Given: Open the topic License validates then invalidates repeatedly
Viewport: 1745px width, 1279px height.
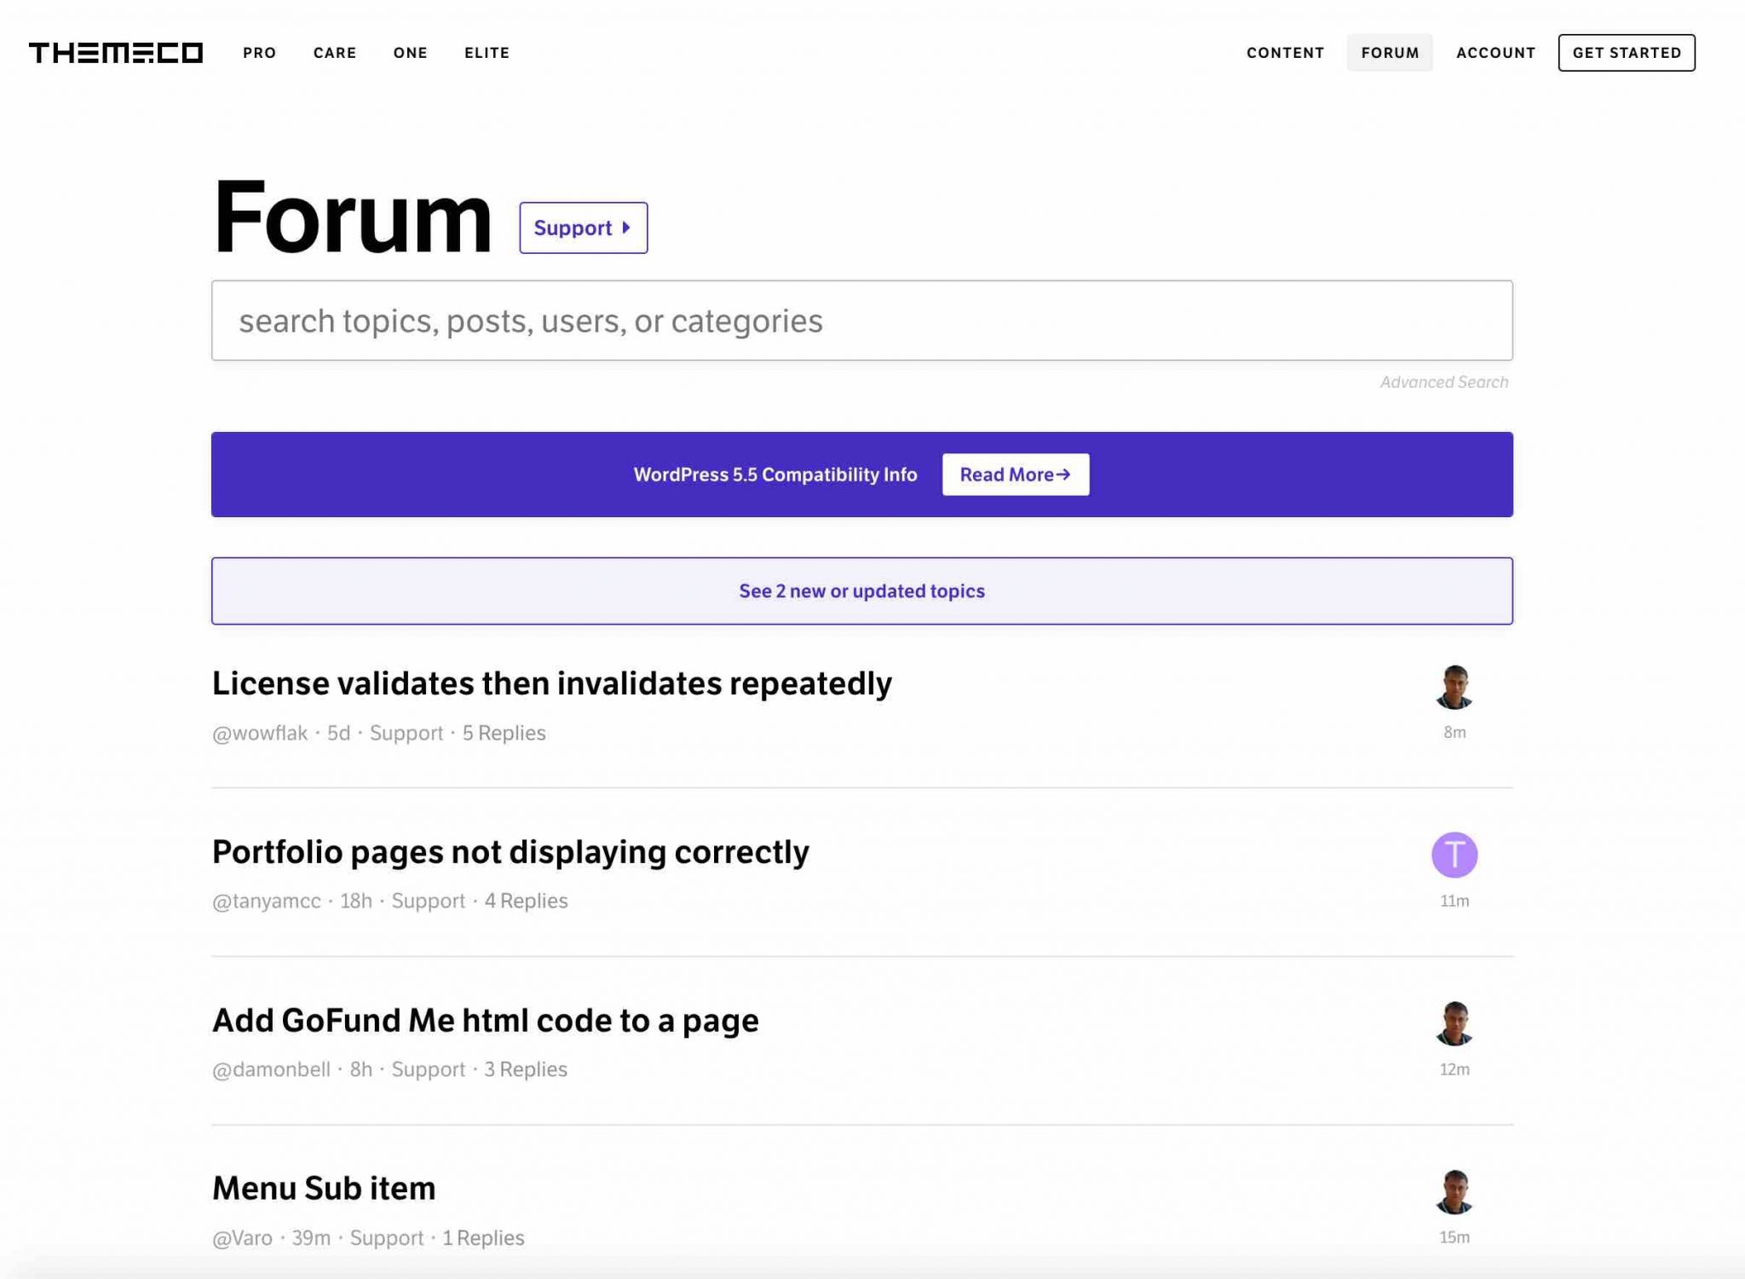Looking at the screenshot, I should pyautogui.click(x=552, y=682).
